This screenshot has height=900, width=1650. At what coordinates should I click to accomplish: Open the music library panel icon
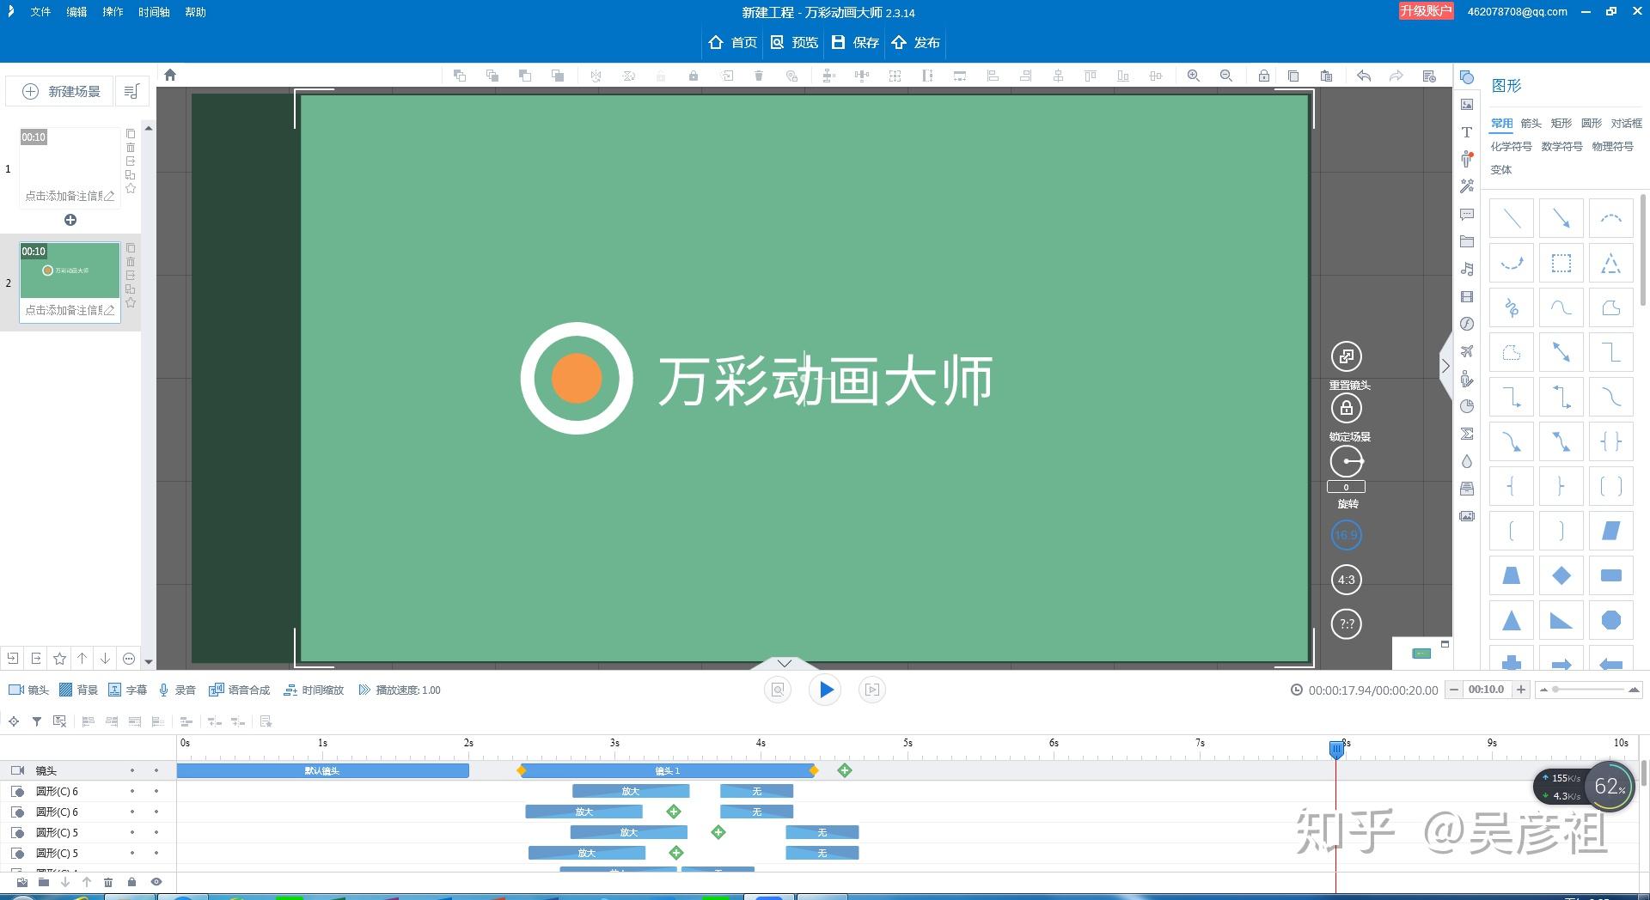click(1467, 269)
